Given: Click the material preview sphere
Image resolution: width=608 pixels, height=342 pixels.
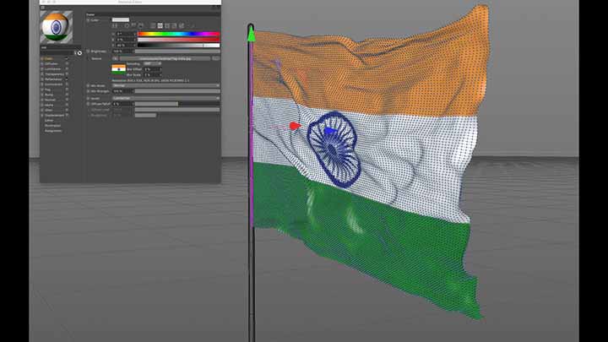Looking at the screenshot, I should (57, 27).
